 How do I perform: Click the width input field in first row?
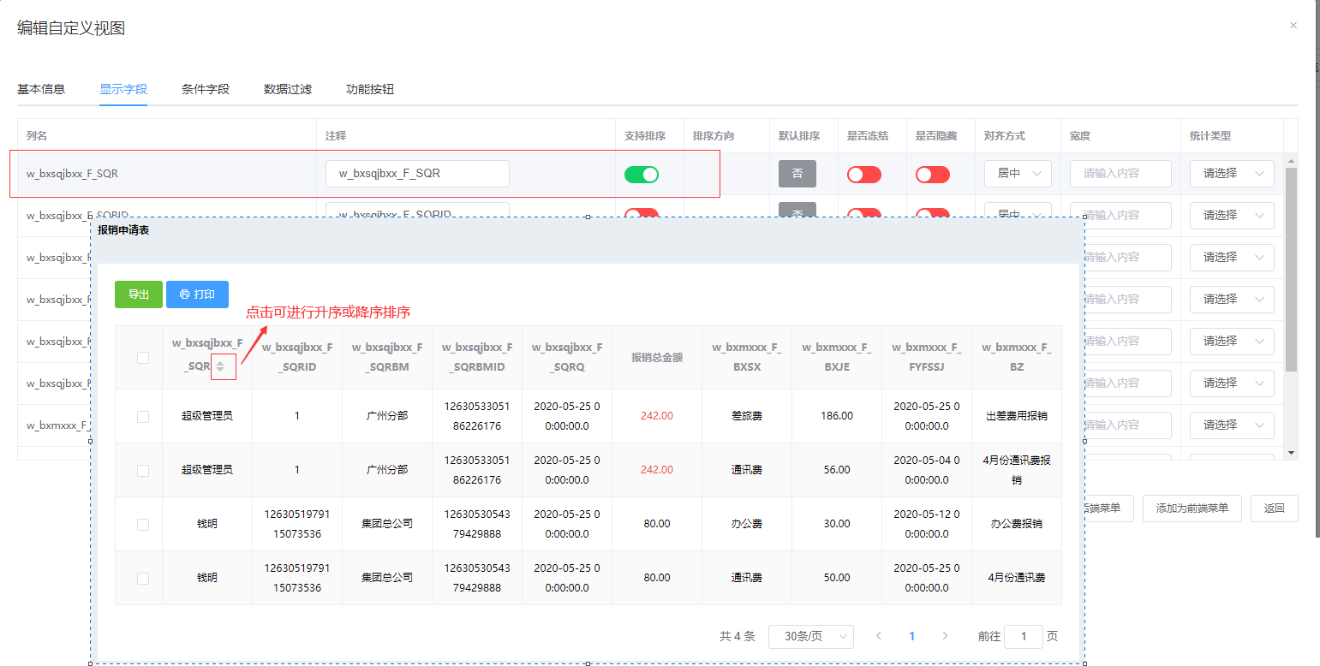click(1120, 174)
